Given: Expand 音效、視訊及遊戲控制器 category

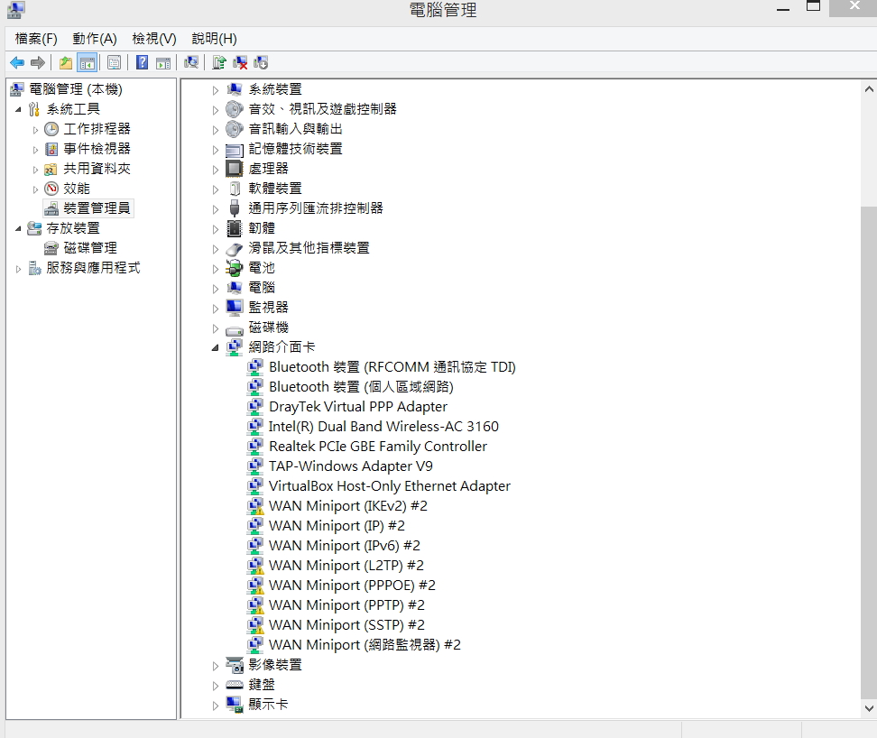Looking at the screenshot, I should [215, 109].
